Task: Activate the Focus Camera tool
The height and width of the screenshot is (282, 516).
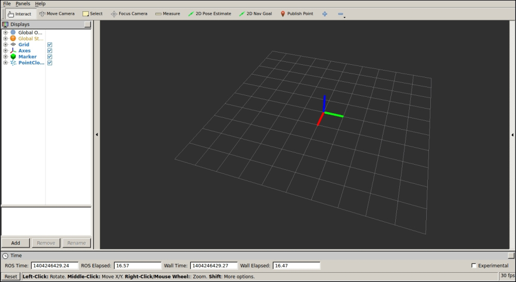Action: 129,14
